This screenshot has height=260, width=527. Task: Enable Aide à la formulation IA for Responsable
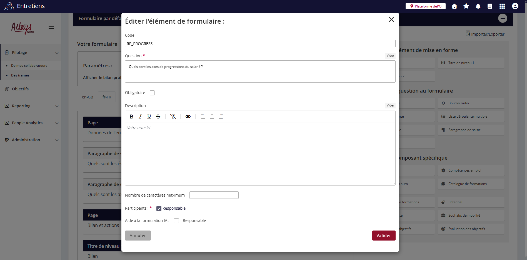coord(176,221)
